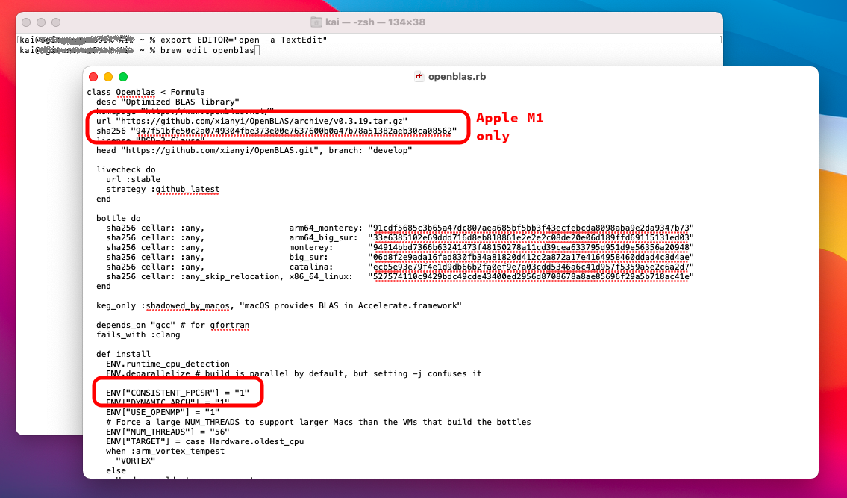The height and width of the screenshot is (498, 847).
Task: Click the 'bottle do' line
Action: pyautogui.click(x=119, y=218)
